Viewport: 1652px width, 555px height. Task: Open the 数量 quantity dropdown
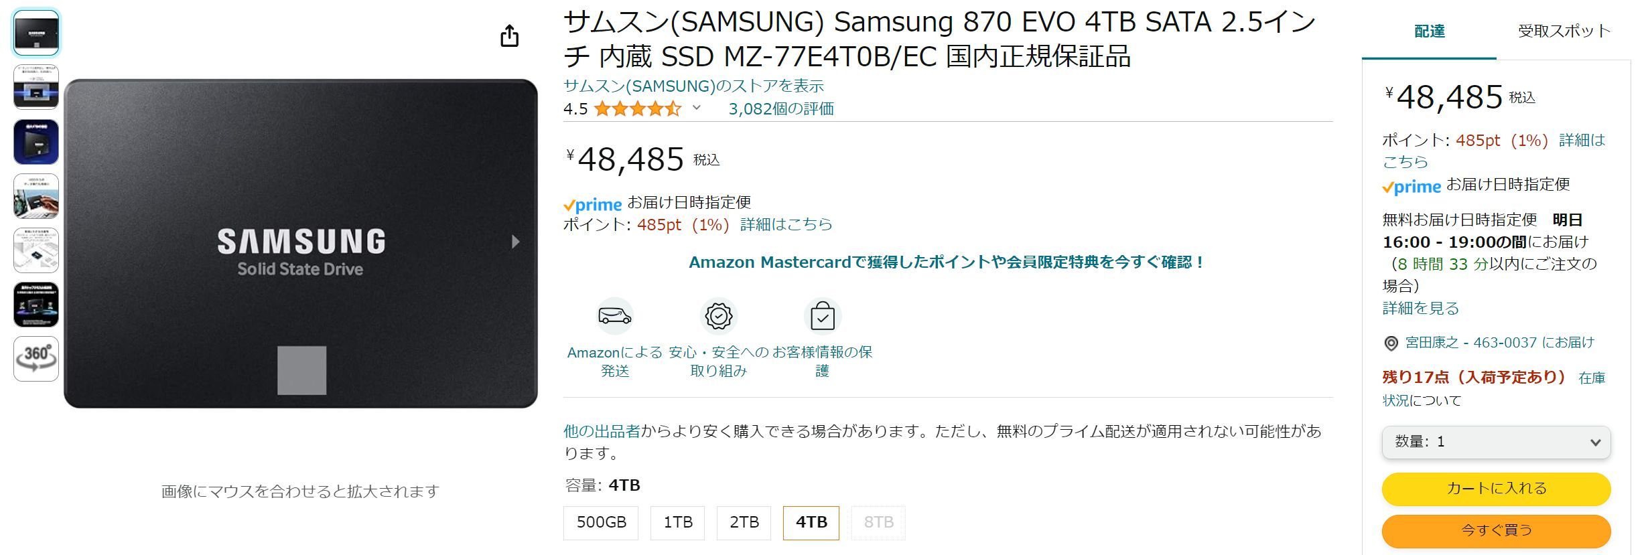[x=1495, y=442]
